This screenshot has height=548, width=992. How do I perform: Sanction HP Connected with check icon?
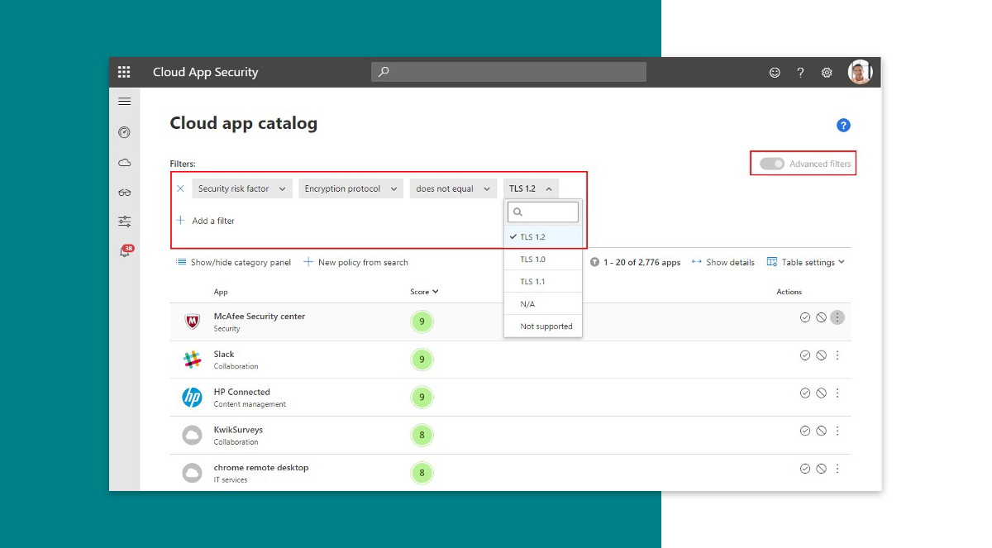tap(805, 393)
